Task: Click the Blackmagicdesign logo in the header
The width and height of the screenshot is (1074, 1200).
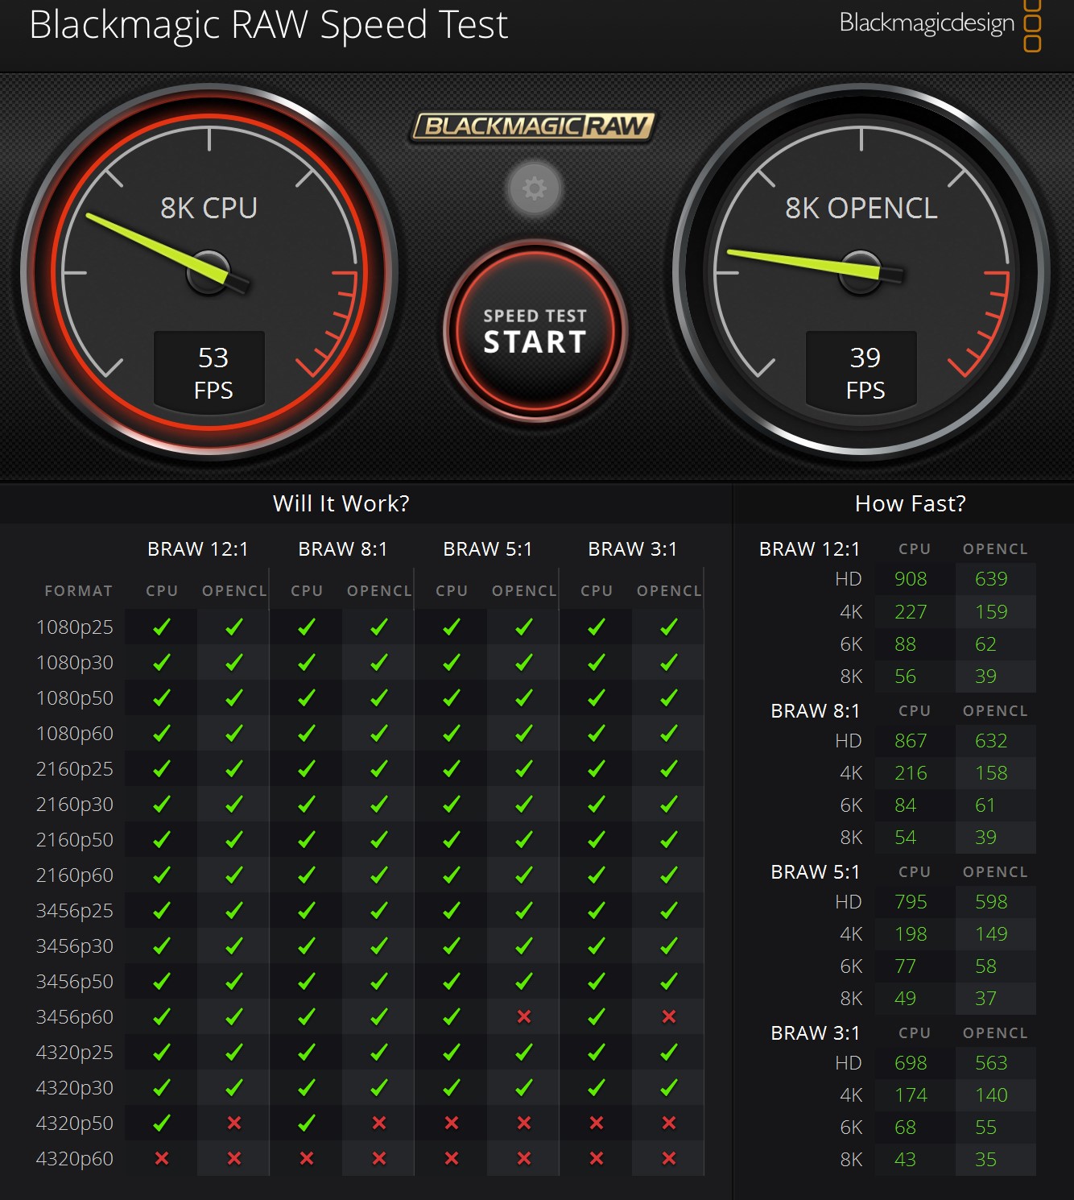Action: click(939, 24)
